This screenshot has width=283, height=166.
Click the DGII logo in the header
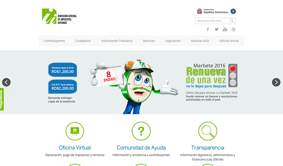tap(59, 16)
